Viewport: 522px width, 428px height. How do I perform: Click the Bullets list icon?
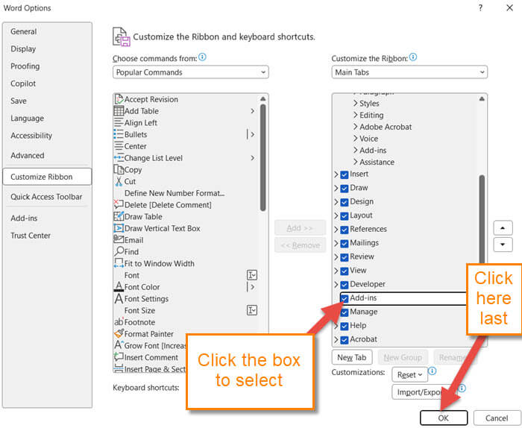[119, 134]
